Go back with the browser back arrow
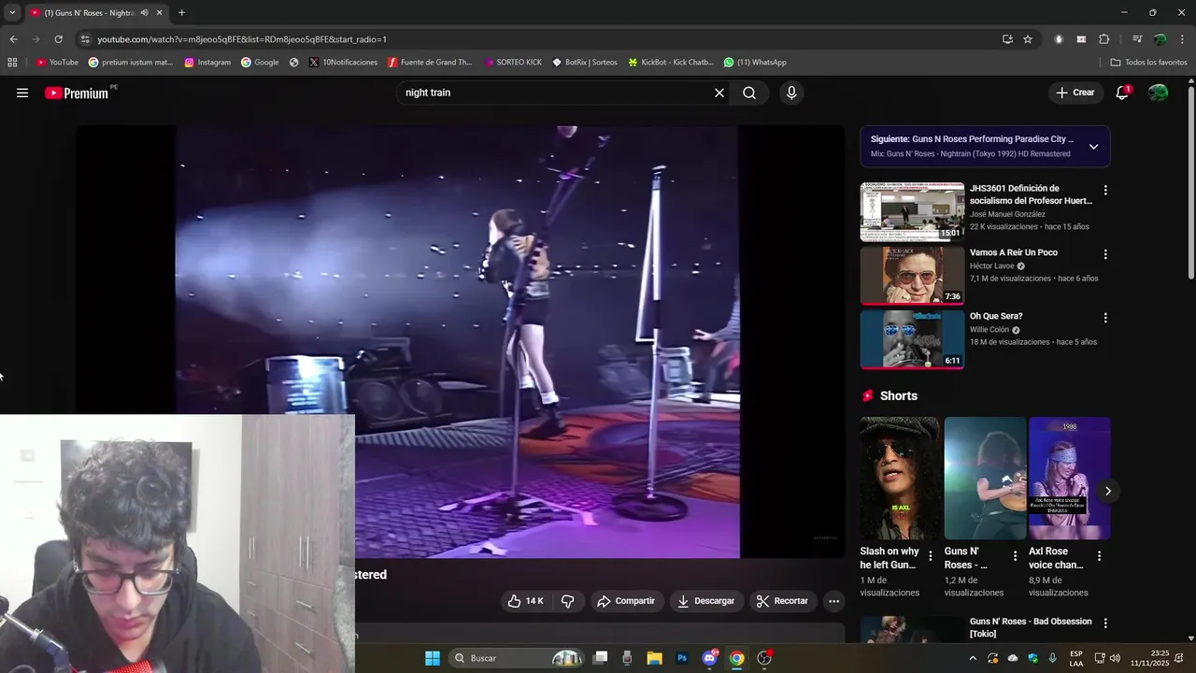 pos(13,39)
